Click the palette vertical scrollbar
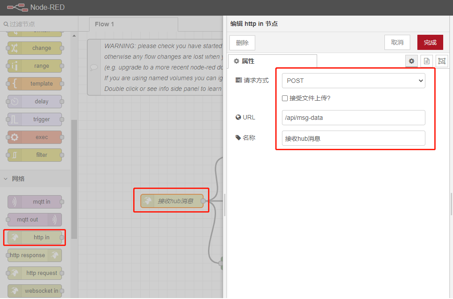Image resolution: width=453 pixels, height=299 pixels. (x=74, y=179)
